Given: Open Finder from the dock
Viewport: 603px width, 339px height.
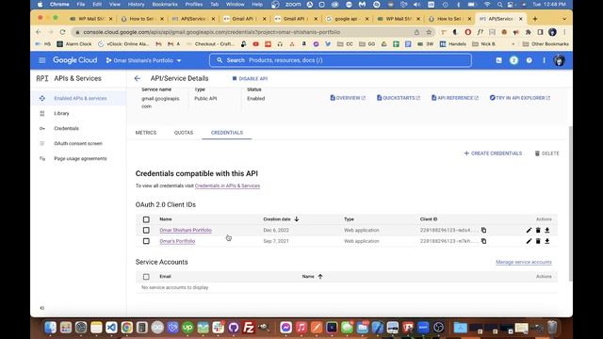Looking at the screenshot, I should pos(50,328).
